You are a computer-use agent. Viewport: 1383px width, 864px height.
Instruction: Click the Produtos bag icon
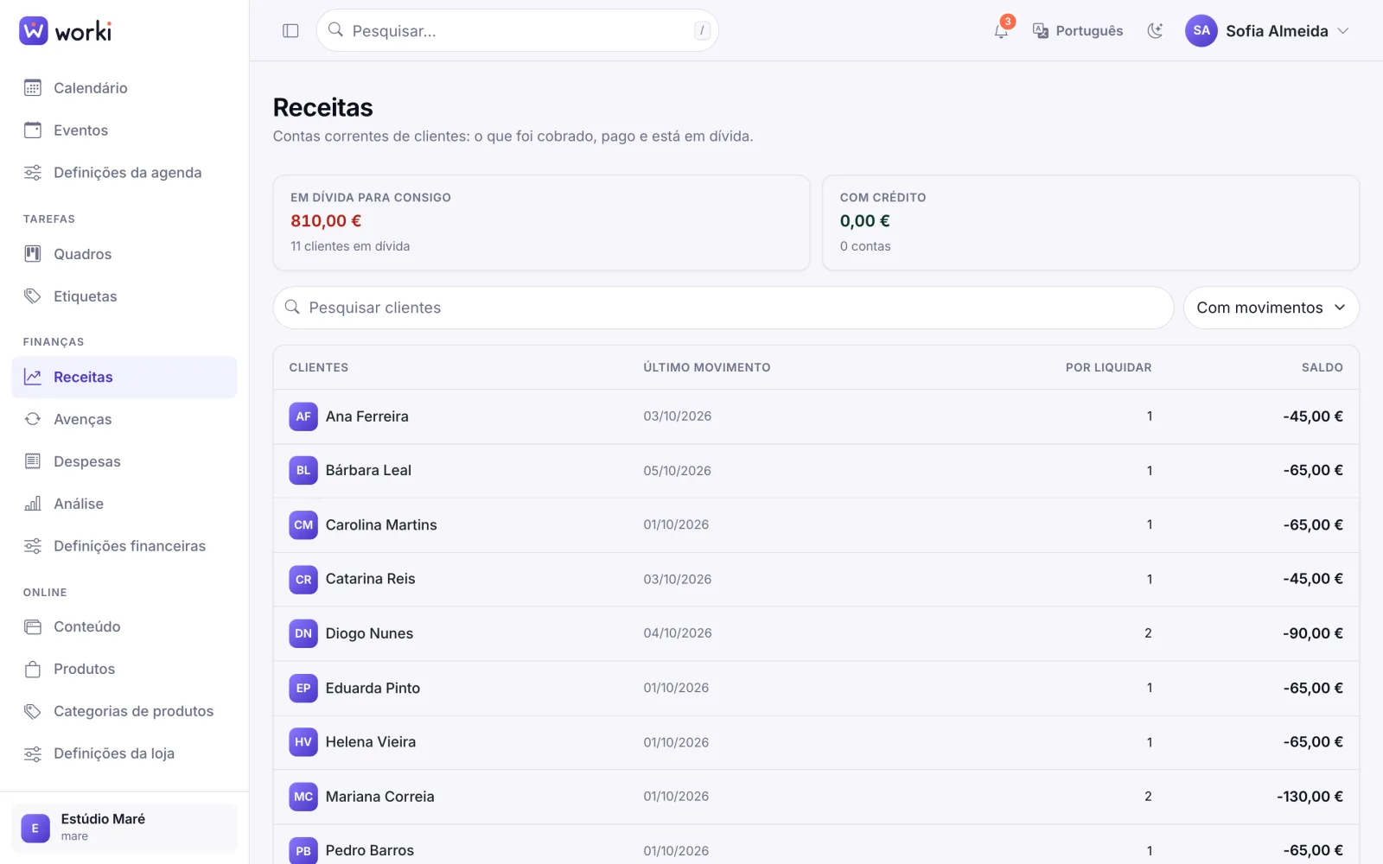[33, 670]
